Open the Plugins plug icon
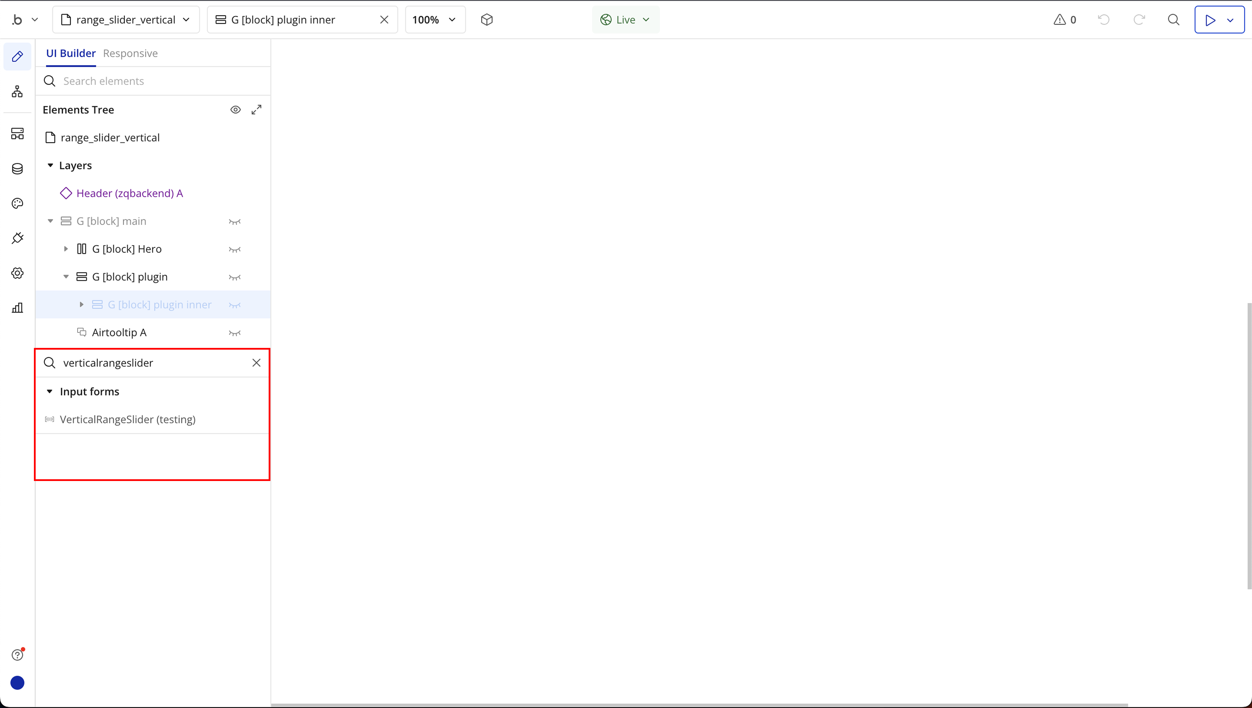This screenshot has width=1252, height=708. tap(17, 238)
